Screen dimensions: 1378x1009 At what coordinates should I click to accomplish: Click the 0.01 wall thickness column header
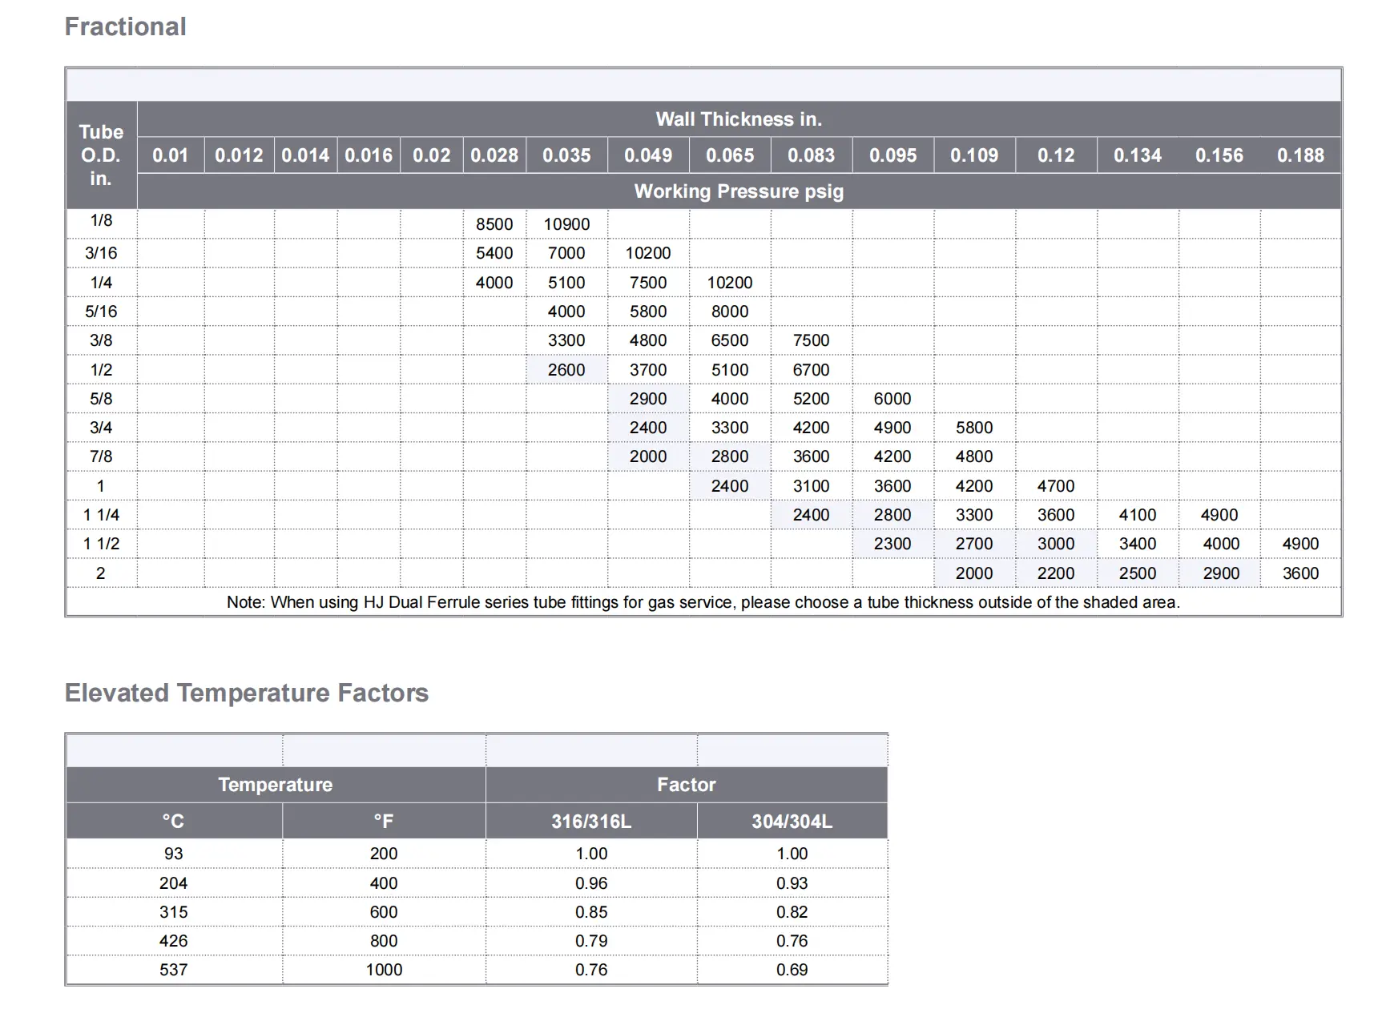click(x=170, y=155)
